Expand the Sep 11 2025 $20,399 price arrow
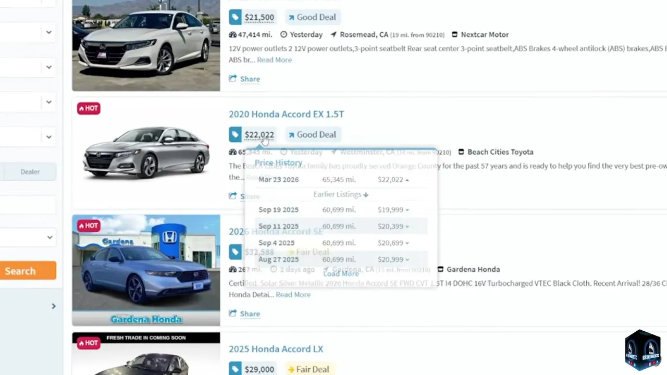Viewport: 667px width, 375px height. (x=407, y=227)
